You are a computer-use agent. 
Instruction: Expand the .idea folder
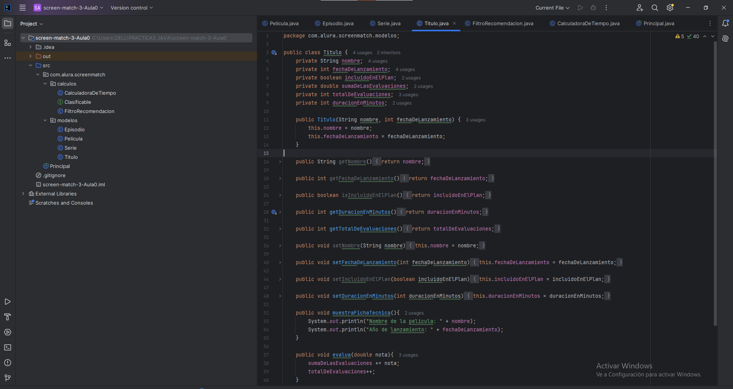[x=31, y=47]
